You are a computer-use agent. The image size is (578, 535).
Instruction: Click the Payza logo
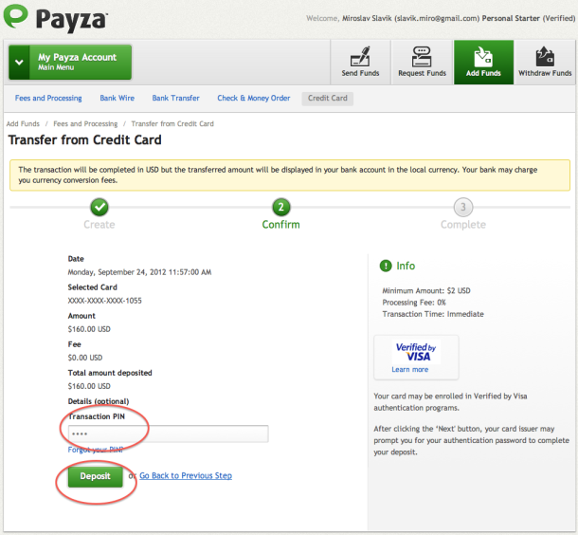pos(55,18)
